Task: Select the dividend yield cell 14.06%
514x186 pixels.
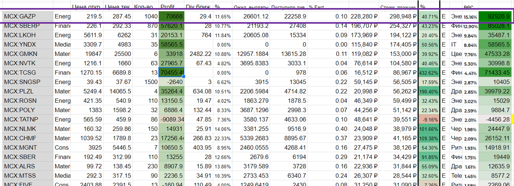Action: point(223,128)
